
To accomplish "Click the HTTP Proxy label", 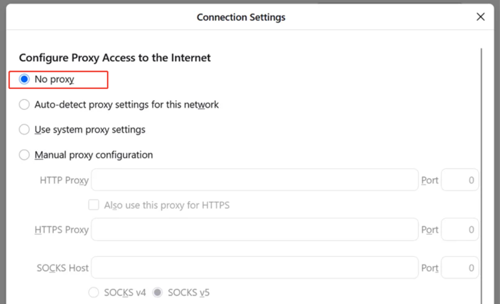I will tap(64, 180).
